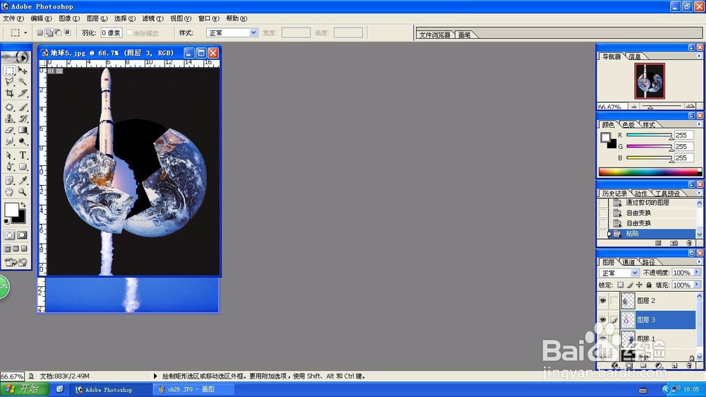
Task: Open the 文件 menu
Action: pyautogui.click(x=13, y=18)
